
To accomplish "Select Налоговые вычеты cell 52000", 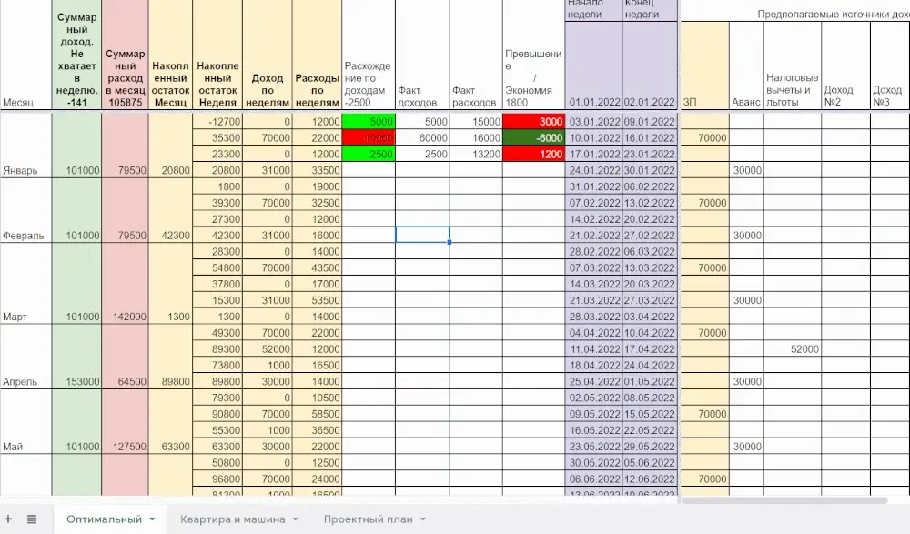I will point(793,348).
